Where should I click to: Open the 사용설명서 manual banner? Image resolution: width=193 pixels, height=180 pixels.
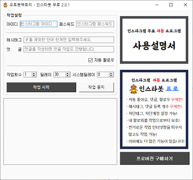(154, 40)
